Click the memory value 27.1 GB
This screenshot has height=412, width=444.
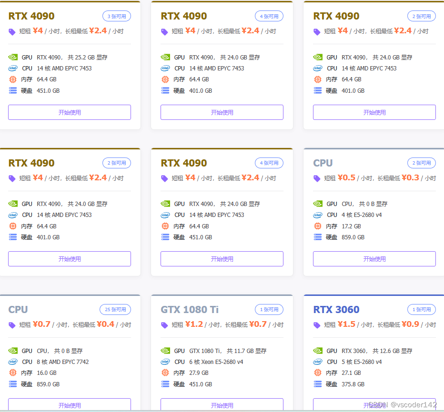tap(351, 373)
